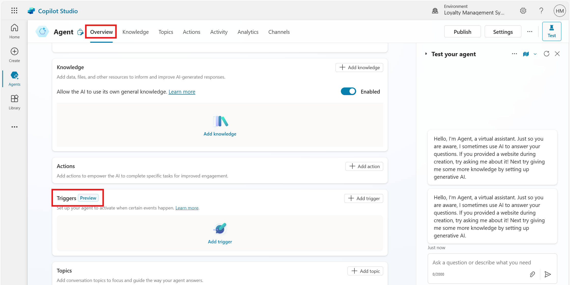Refresh the test conversation
This screenshot has width=570, height=285.
point(546,54)
